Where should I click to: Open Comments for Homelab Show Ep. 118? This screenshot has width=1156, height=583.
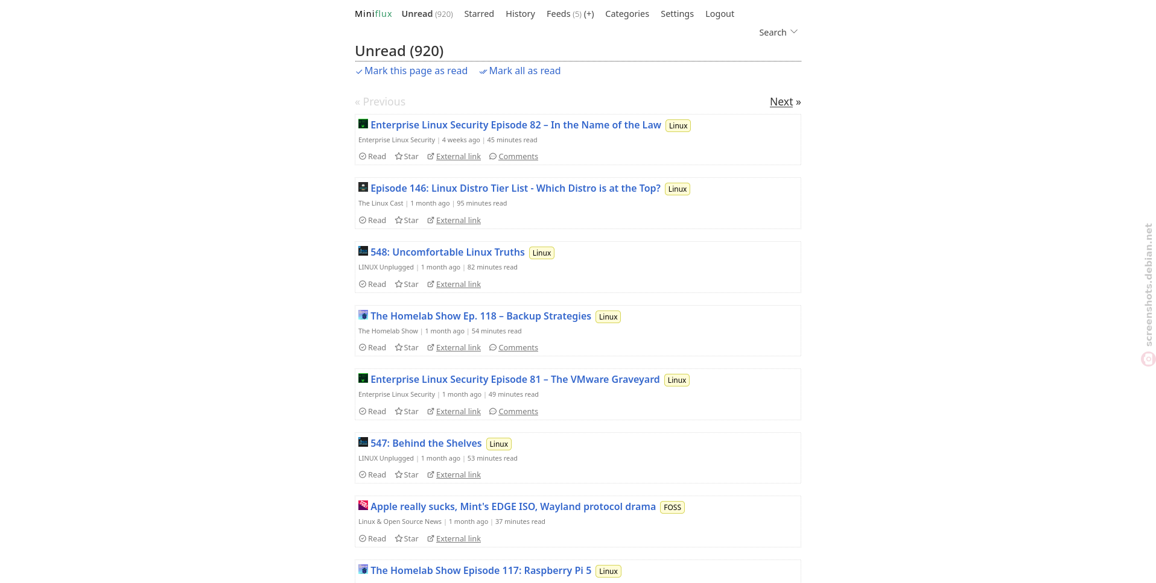(513, 348)
